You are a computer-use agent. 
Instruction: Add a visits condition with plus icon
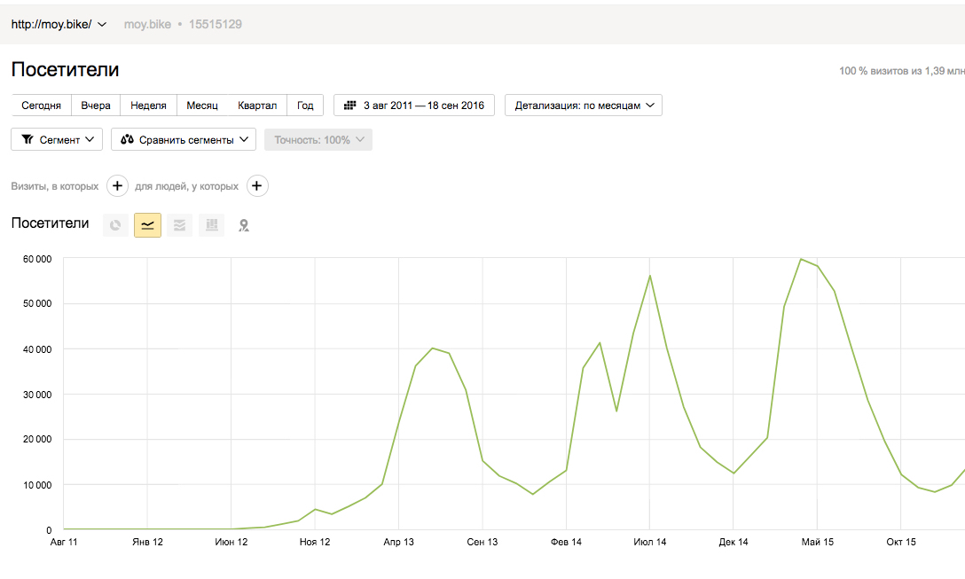[118, 186]
